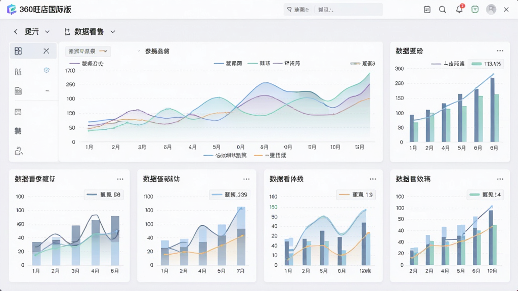Click the green legend chip showing 14
Screen dimensions: 518x291
(x=485, y=195)
